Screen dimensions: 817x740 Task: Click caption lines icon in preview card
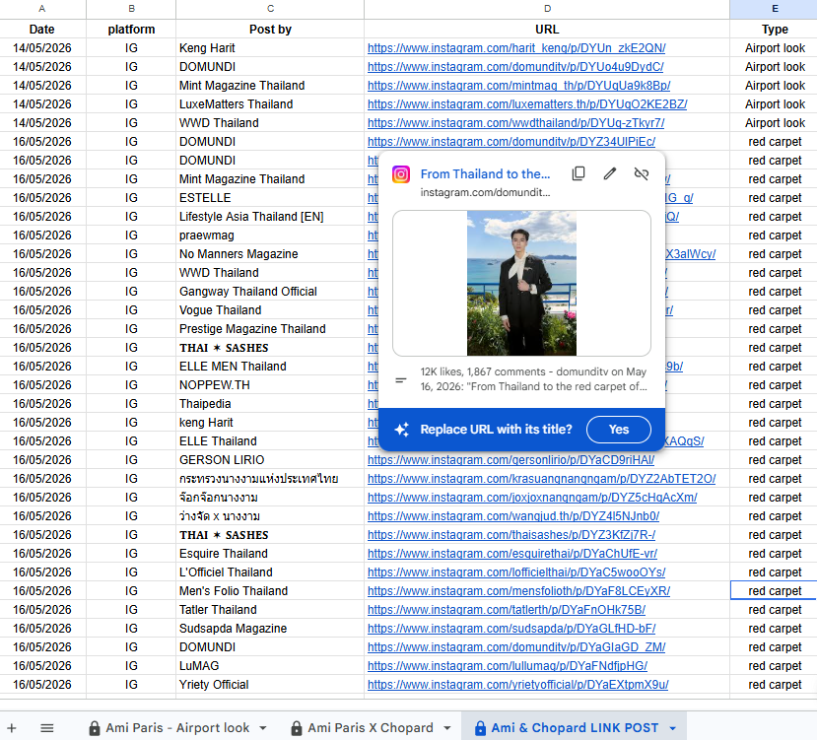pos(401,380)
